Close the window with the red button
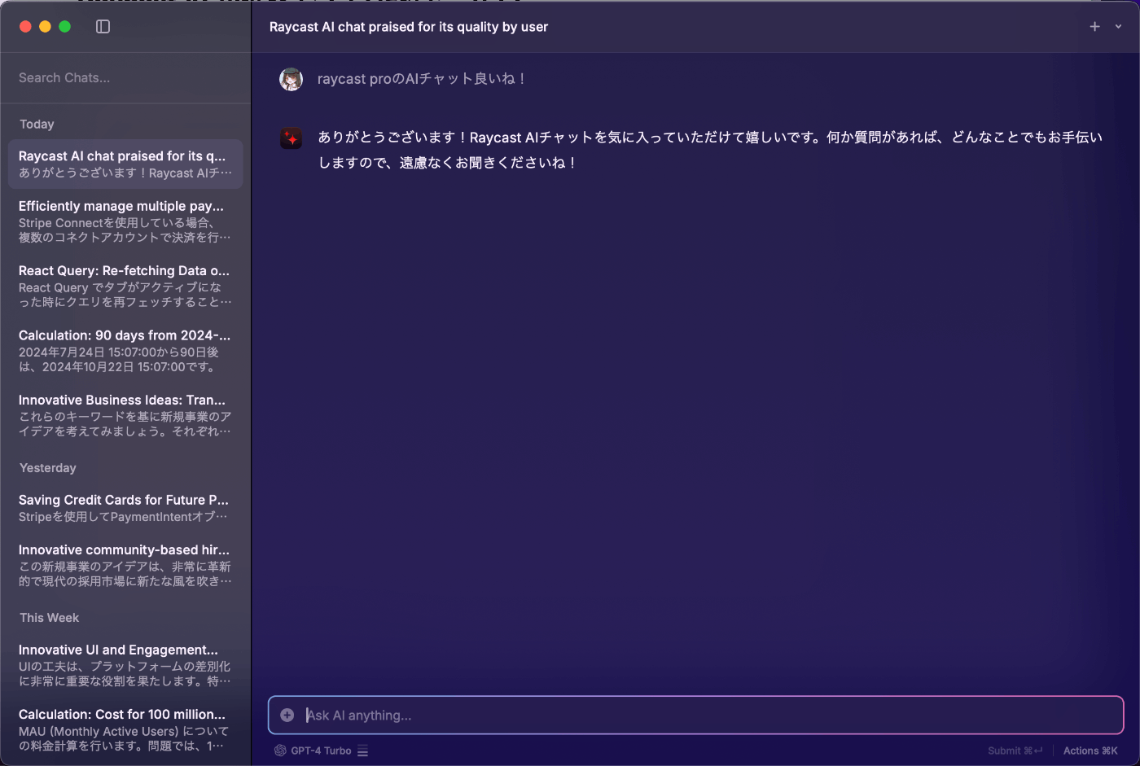1140x766 pixels. coord(25,27)
